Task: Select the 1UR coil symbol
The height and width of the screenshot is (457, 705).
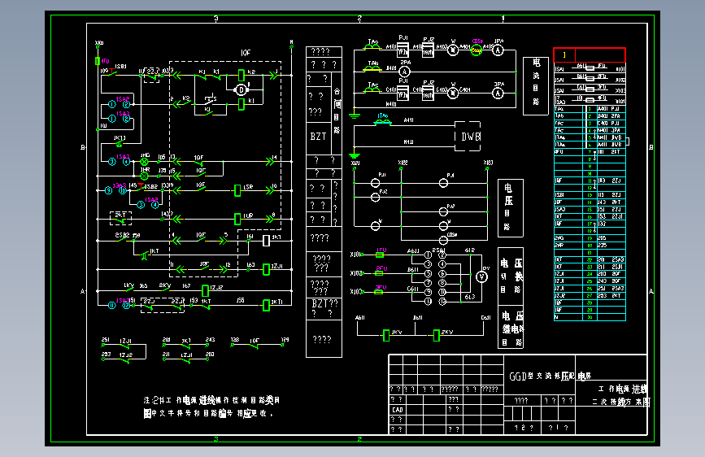Action: 237,219
